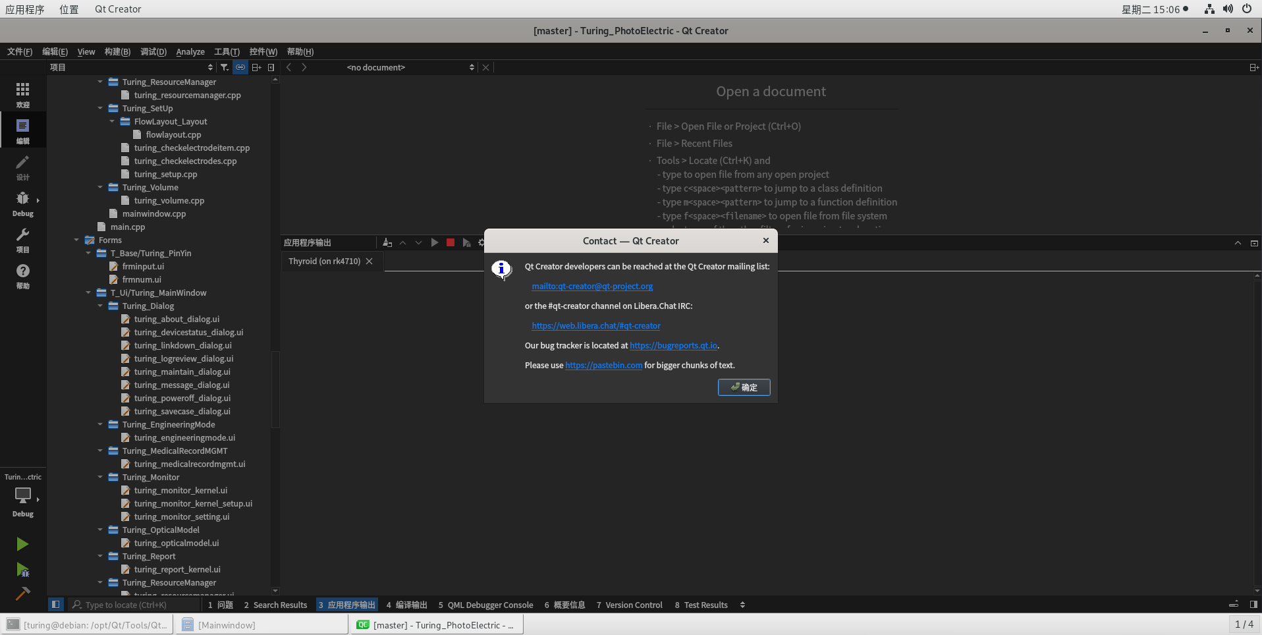This screenshot has height=635, width=1262.
Task: Open the pastebin.com link
Action: pyautogui.click(x=603, y=365)
